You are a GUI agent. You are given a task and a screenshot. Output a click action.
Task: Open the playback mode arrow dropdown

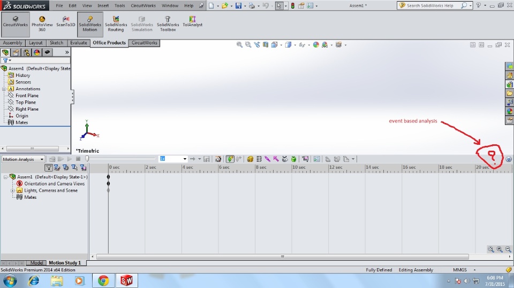point(199,159)
